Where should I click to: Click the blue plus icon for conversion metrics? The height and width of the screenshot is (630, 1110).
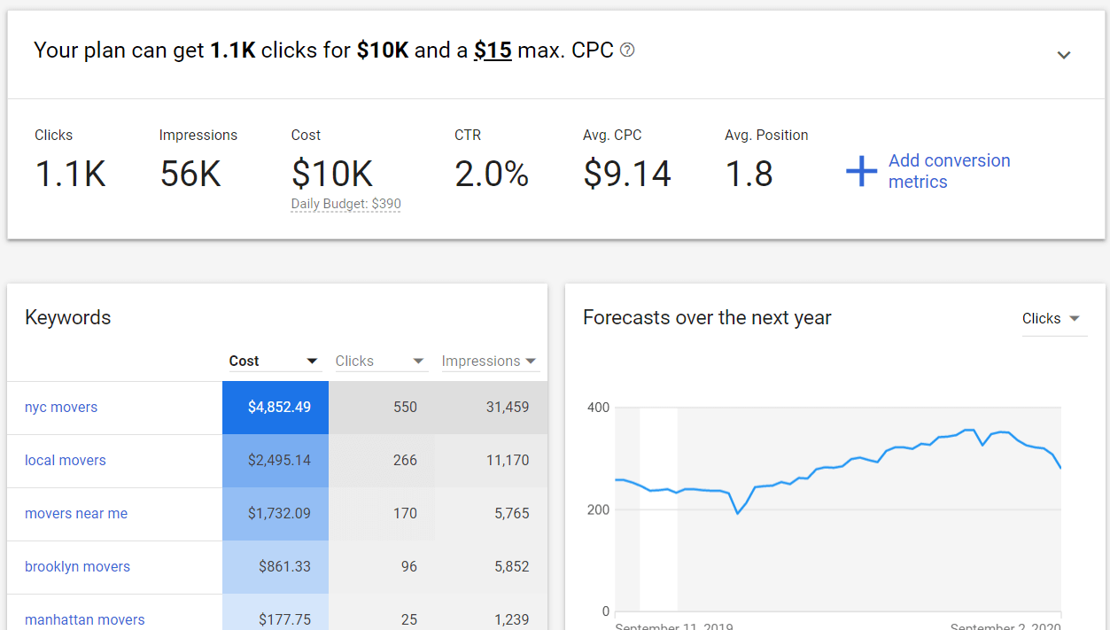[861, 171]
